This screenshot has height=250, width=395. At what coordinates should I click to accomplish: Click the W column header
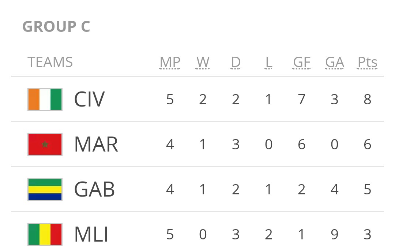[x=203, y=63]
